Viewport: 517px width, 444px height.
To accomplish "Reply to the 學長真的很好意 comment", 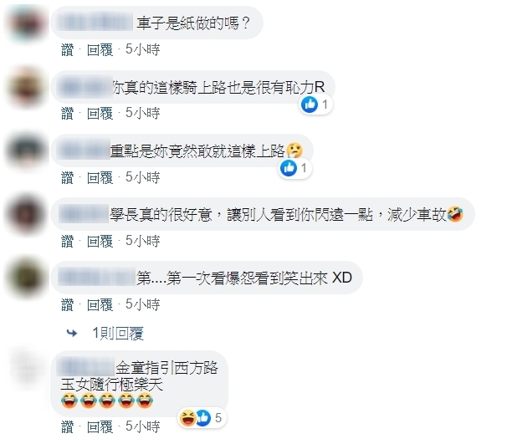I will pyautogui.click(x=100, y=242).
